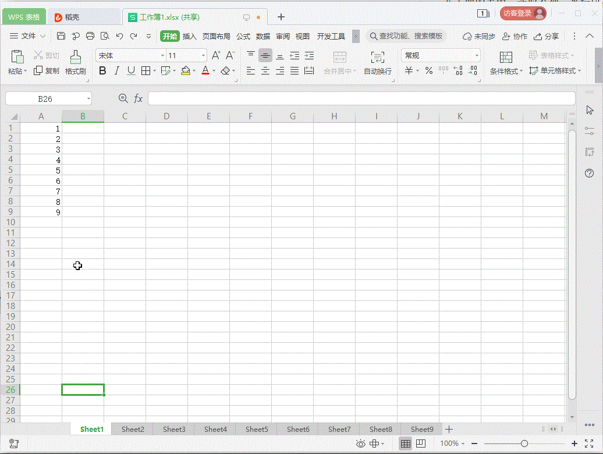Click the Clear eraser icon
This screenshot has height=454, width=603.
pos(226,71)
